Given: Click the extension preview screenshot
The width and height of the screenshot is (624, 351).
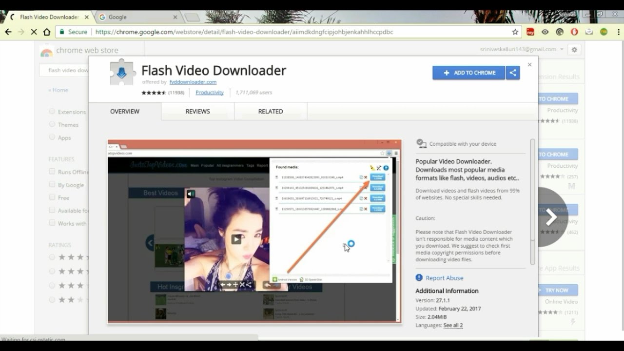Looking at the screenshot, I should (254, 231).
